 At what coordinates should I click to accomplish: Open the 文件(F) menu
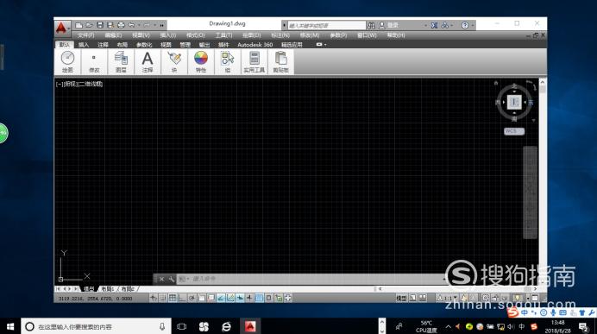[x=85, y=35]
